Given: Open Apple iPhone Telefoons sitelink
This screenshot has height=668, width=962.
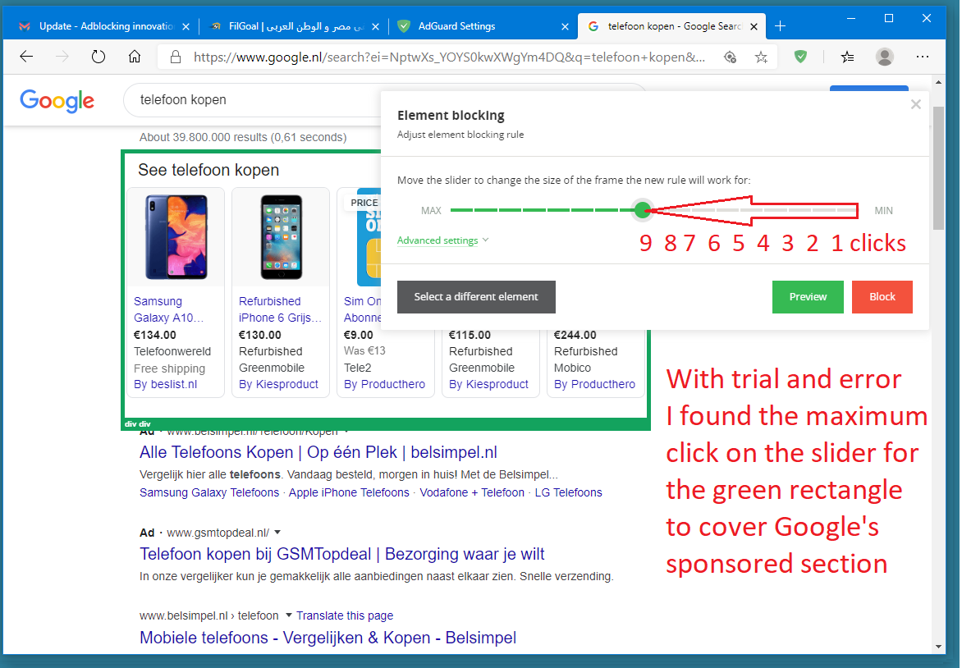Looking at the screenshot, I should tap(349, 492).
